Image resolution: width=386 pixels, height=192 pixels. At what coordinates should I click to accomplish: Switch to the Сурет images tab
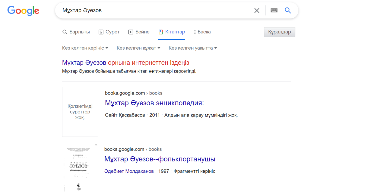pyautogui.click(x=109, y=32)
